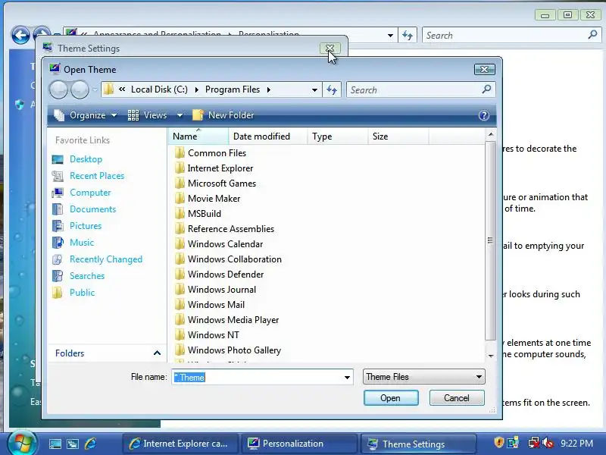Open the help icon in Open Theme toolbar
Viewport: 606px width, 455px height.
point(483,115)
